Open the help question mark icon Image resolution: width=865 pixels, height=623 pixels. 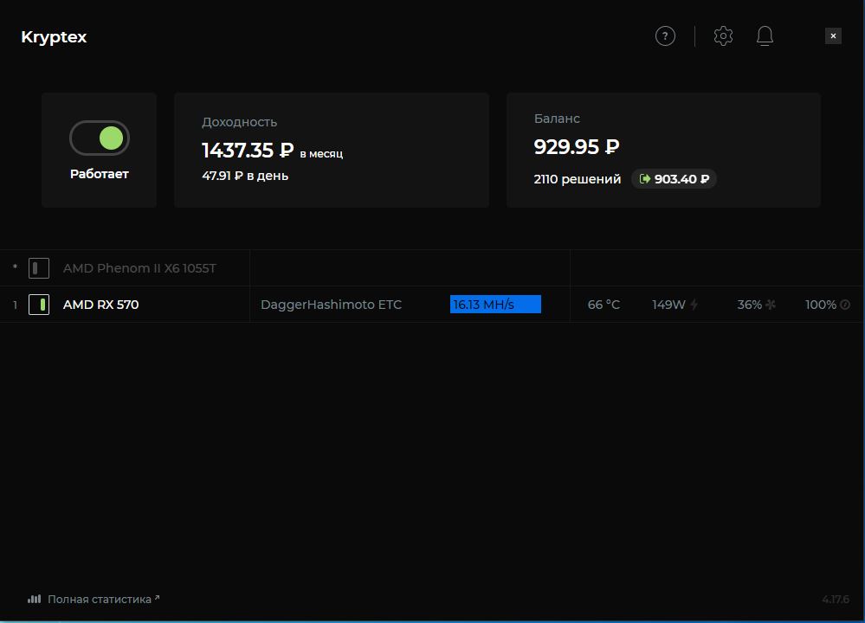[665, 36]
